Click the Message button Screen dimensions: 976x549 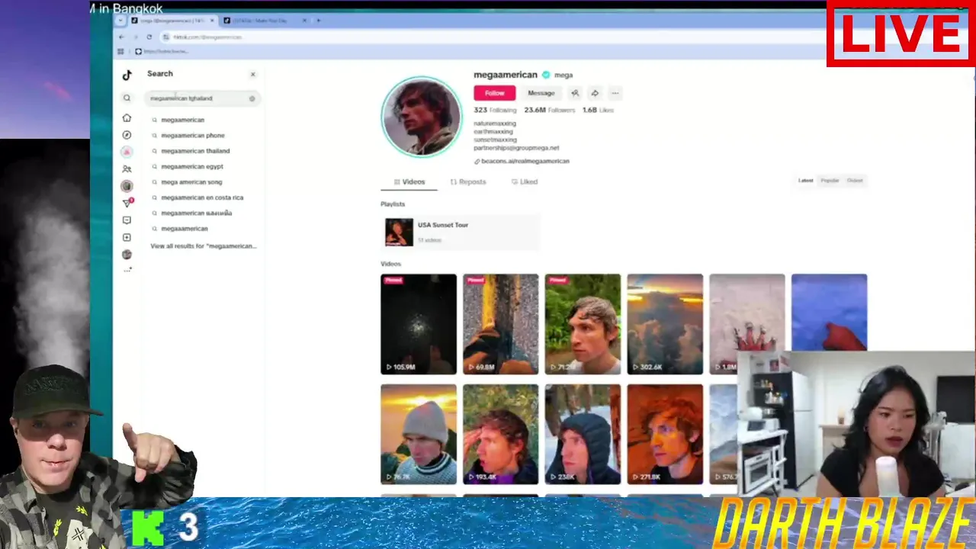pos(541,93)
